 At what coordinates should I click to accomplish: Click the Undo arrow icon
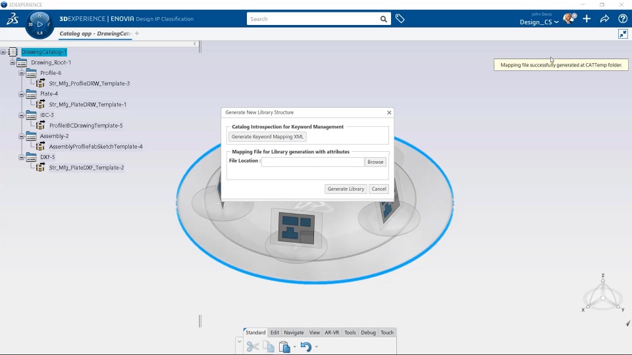coord(306,346)
